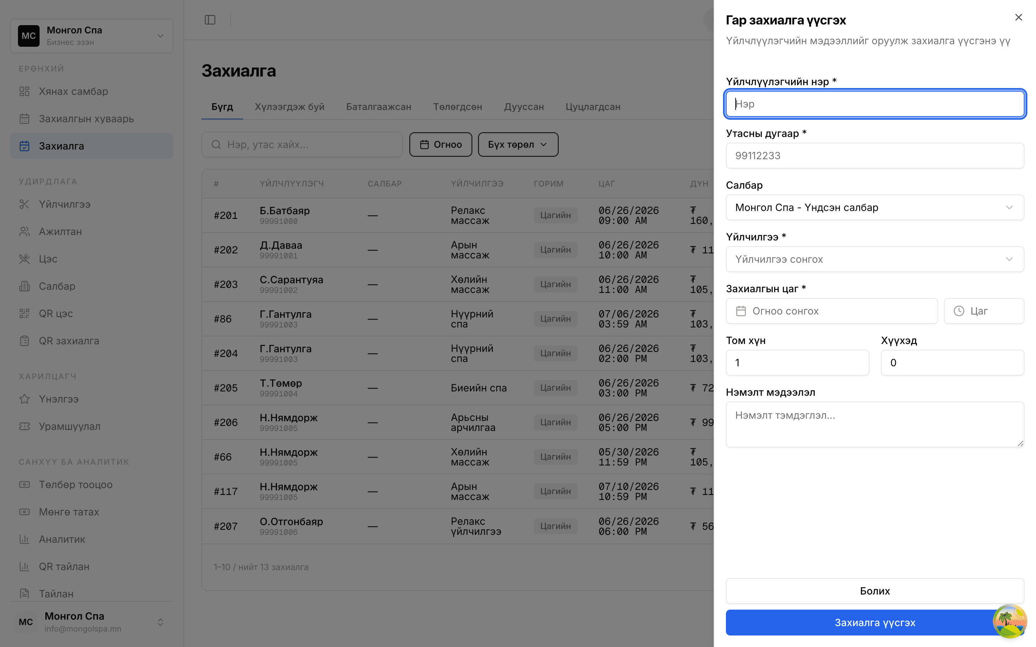Open the Төлбөр тооцоо payment icon
1036x647 pixels.
click(x=24, y=485)
